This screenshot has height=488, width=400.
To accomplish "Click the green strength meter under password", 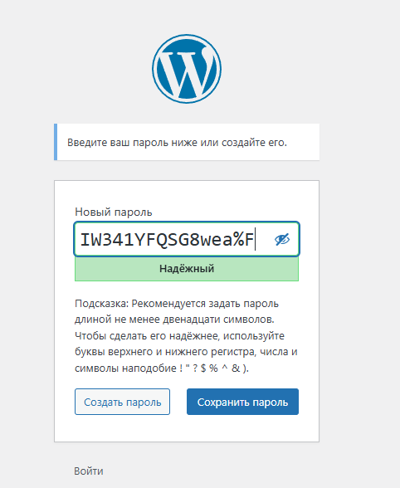I will 187,269.
